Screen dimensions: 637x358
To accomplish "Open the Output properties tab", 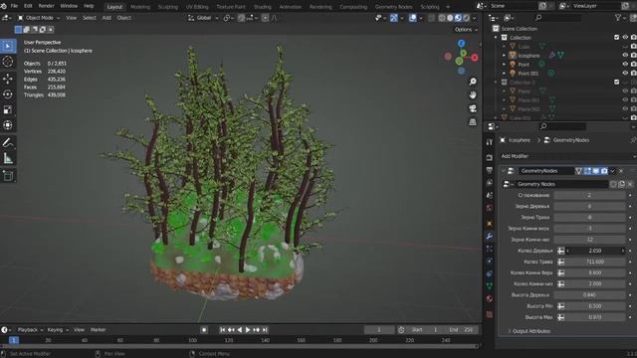I will coord(490,170).
